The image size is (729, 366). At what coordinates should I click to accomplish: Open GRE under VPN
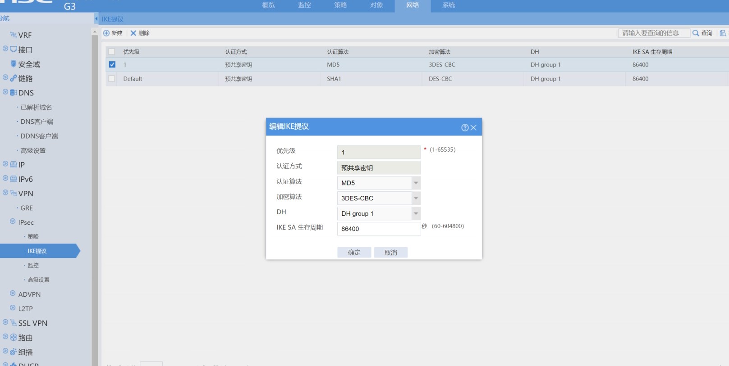27,208
